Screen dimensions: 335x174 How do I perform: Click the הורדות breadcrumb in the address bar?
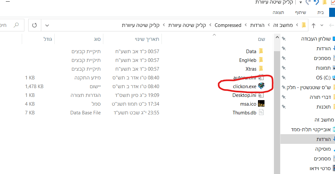(x=257, y=25)
